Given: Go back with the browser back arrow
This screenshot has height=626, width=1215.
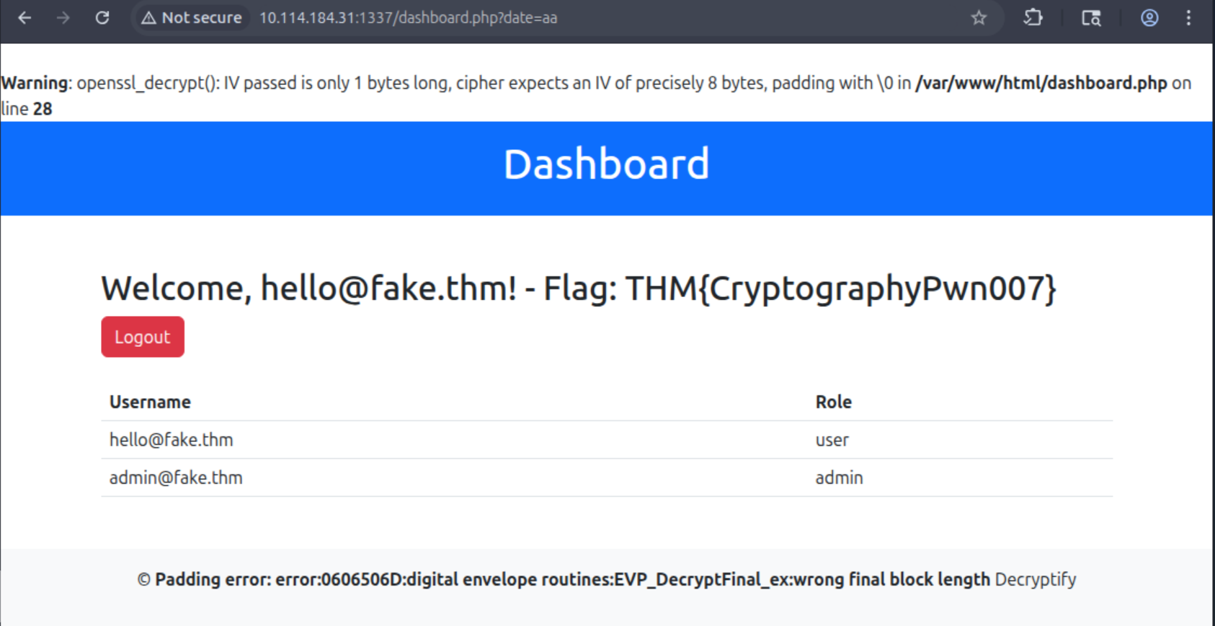Looking at the screenshot, I should 25,18.
